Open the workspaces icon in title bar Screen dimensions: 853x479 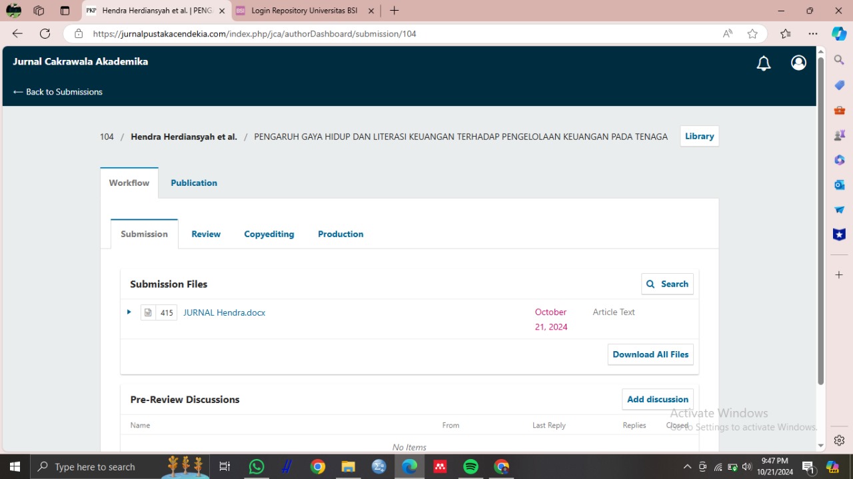pos(39,11)
